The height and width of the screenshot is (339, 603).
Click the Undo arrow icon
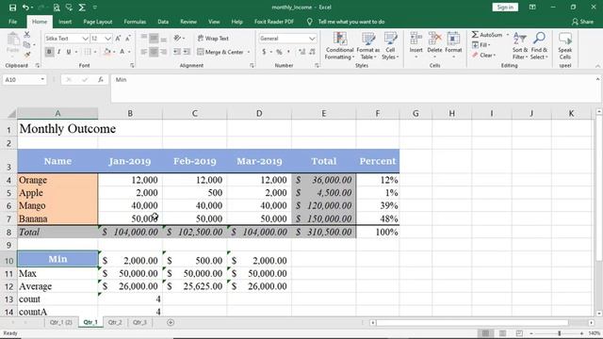click(25, 8)
